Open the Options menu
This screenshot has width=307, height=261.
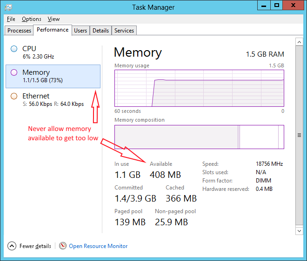click(32, 19)
